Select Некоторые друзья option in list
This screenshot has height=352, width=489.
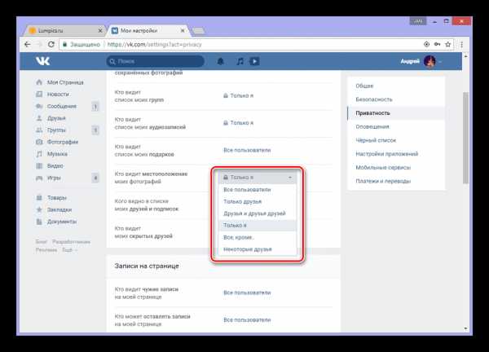pyautogui.click(x=258, y=249)
